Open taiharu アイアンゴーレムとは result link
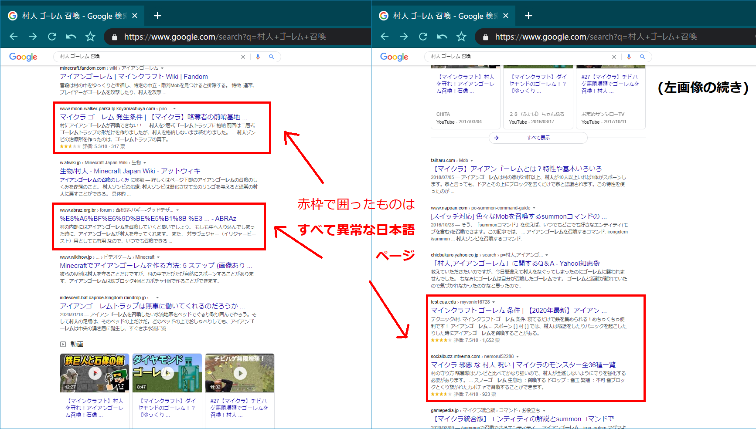The width and height of the screenshot is (756, 429). [x=520, y=169]
